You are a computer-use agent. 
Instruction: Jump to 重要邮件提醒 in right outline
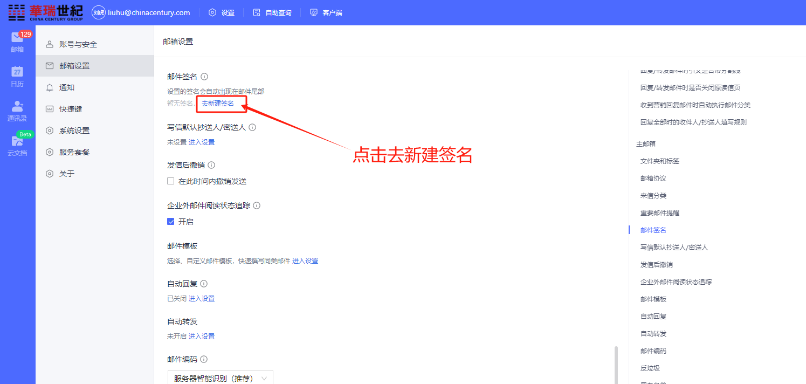coord(660,212)
